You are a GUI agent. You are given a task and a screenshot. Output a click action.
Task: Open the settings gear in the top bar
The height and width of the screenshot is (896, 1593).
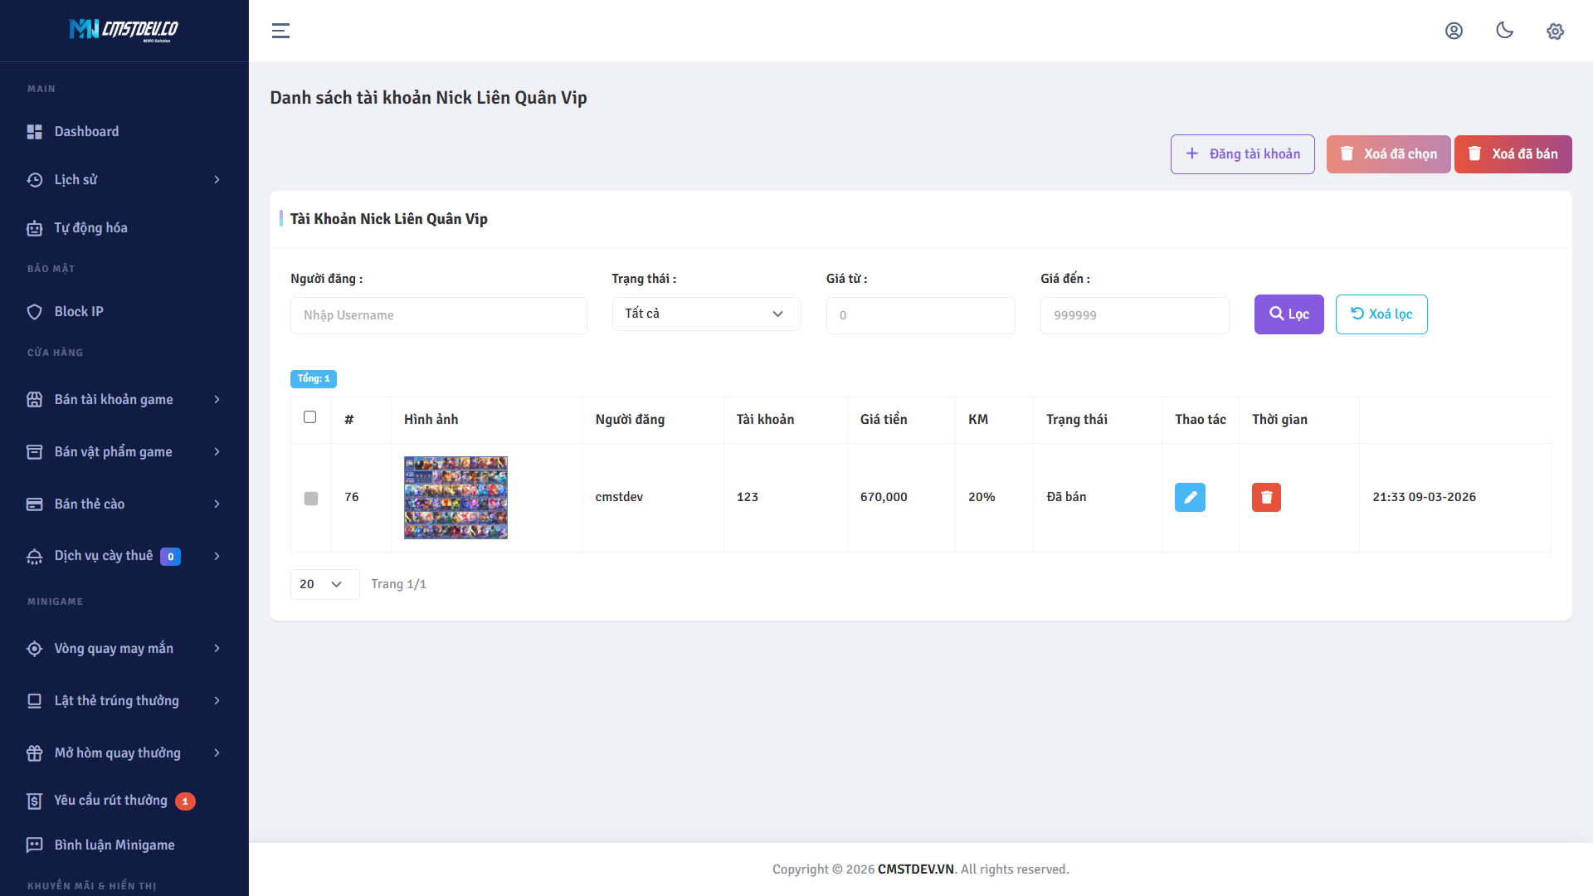1555,31
